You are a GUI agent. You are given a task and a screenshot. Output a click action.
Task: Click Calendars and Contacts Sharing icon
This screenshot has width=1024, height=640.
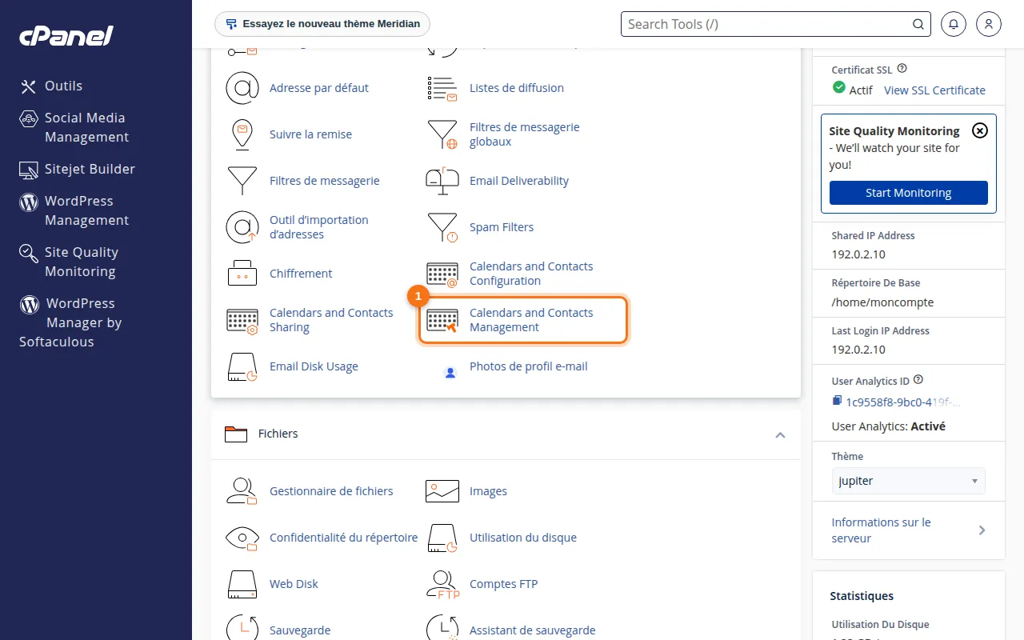[x=242, y=320]
